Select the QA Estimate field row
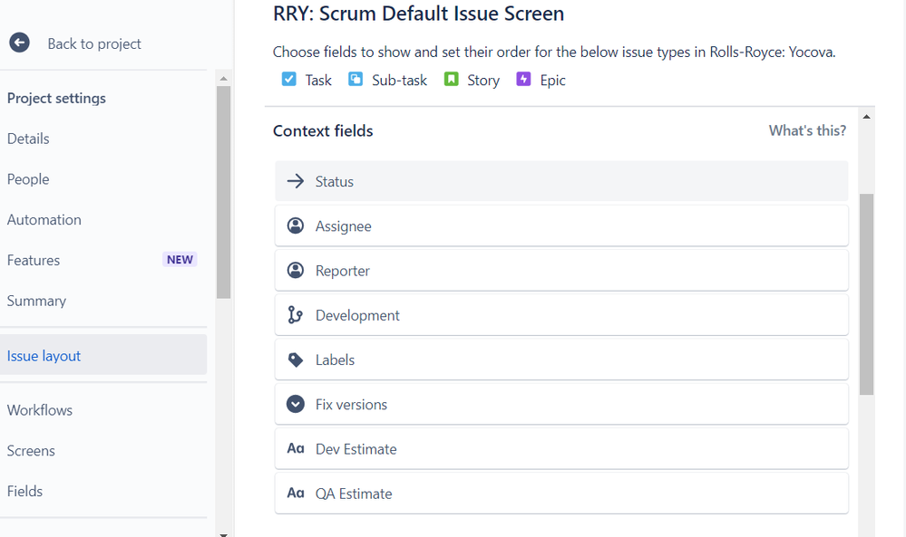The image size is (906, 537). (561, 493)
